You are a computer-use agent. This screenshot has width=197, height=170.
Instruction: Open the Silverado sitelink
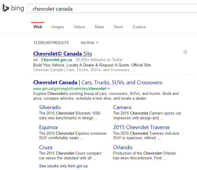[50, 107]
